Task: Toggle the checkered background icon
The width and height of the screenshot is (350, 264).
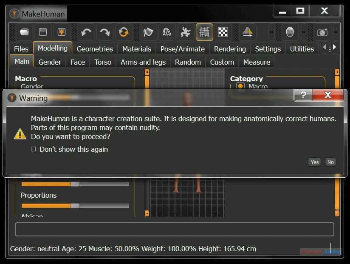Action: 223,32
